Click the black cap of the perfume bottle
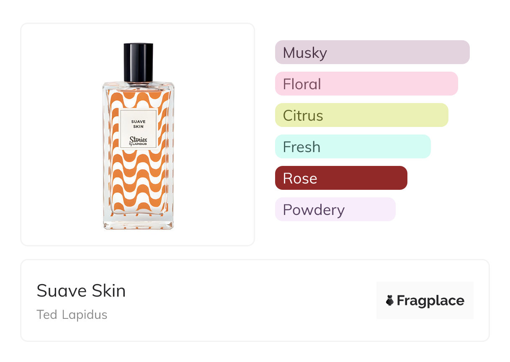Image resolution: width=510 pixels, height=362 pixels. point(138,62)
